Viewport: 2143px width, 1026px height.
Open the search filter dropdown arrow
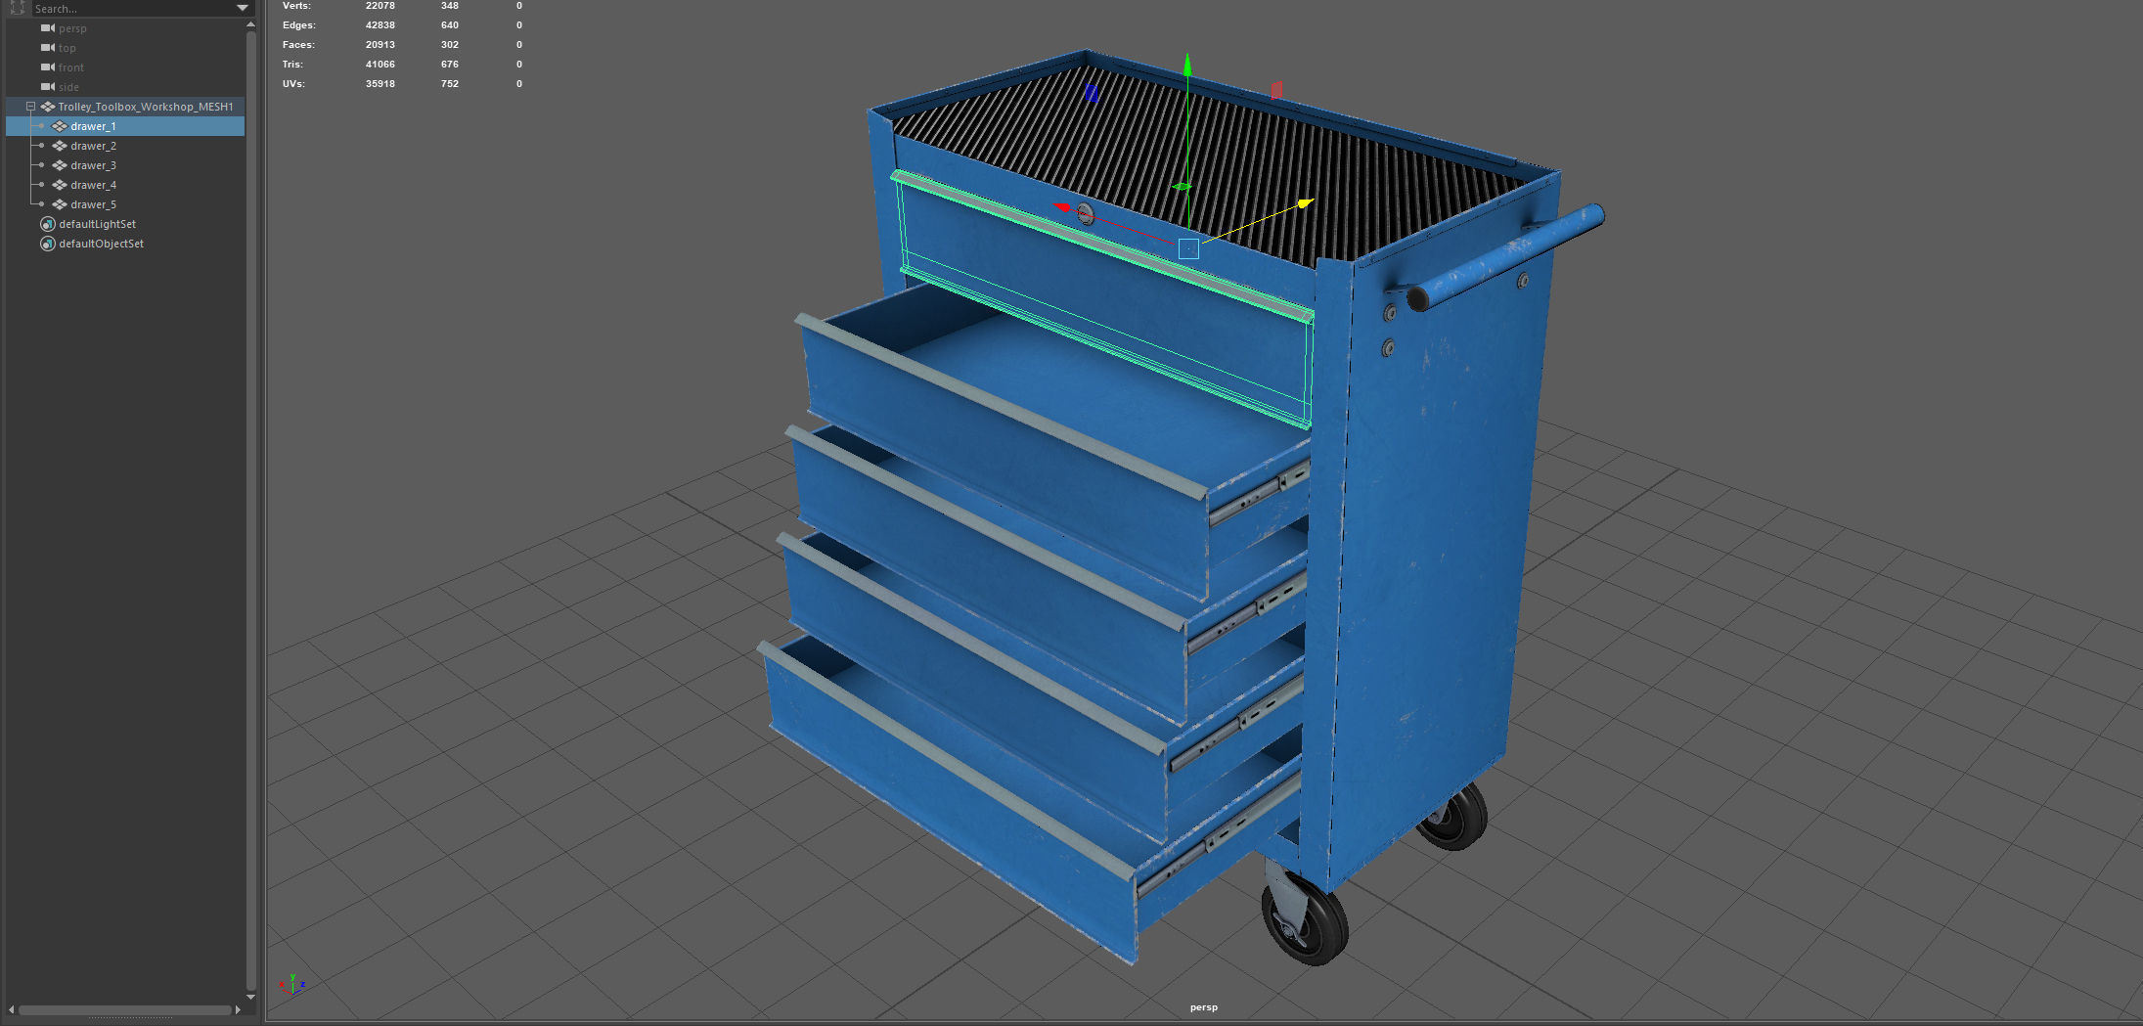pyautogui.click(x=243, y=8)
